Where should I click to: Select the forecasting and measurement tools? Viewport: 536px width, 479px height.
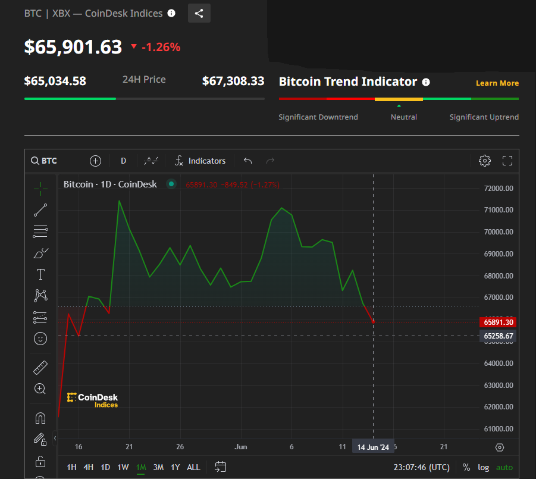click(40, 317)
